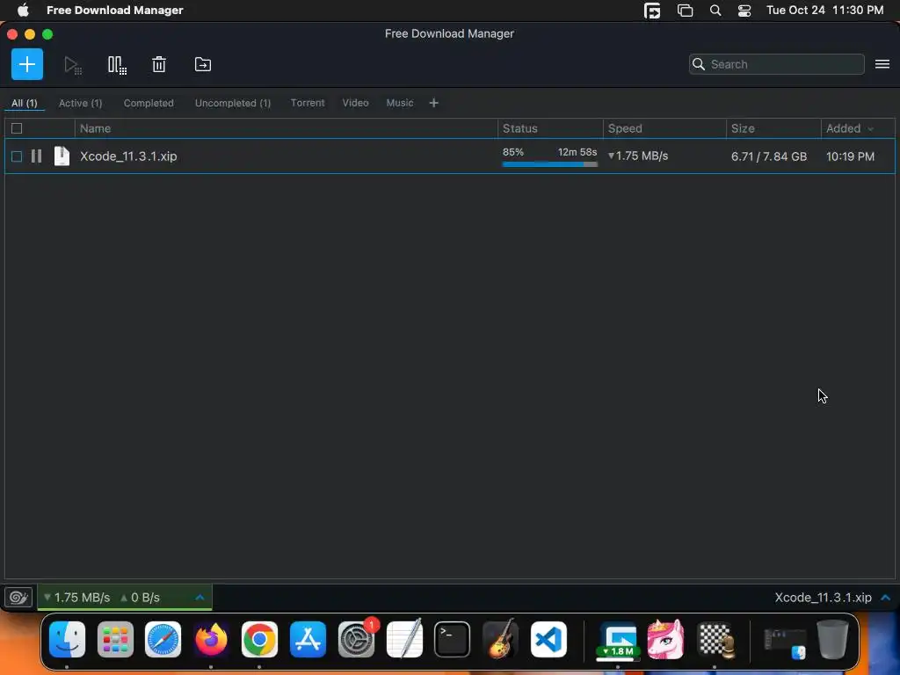
Task: Launch Google Chrome from the Dock
Action: coord(259,639)
